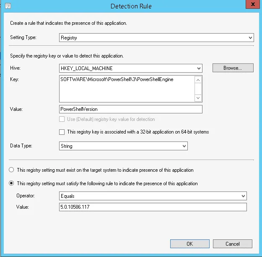Click the Browse... button
The image size is (262, 257).
[233, 68]
